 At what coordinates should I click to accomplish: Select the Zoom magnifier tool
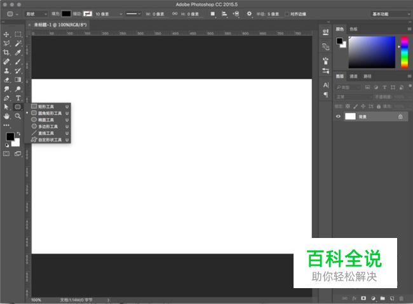(18, 117)
